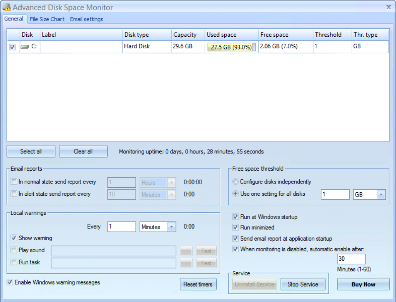Sort by the Capacity column header
Screen dimensions: 396x302
point(185,35)
